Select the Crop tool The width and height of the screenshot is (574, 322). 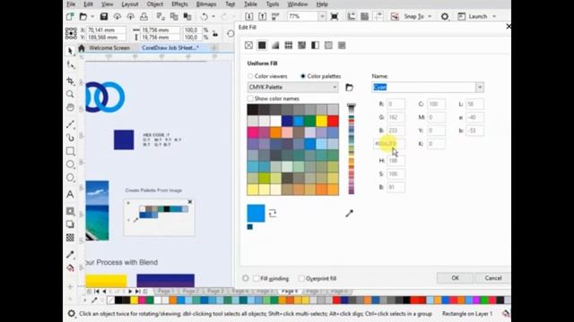click(70, 80)
